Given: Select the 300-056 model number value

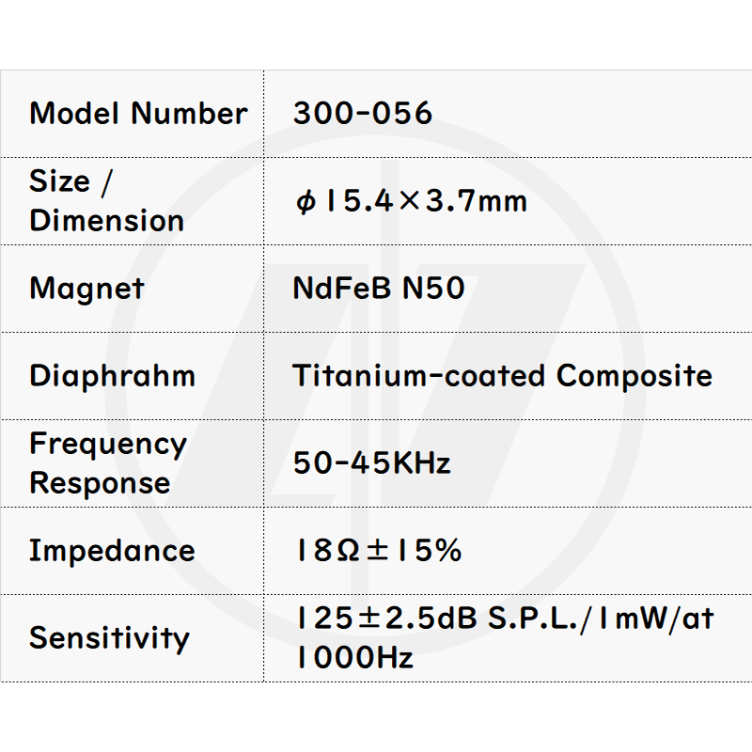Looking at the screenshot, I should point(362,114).
